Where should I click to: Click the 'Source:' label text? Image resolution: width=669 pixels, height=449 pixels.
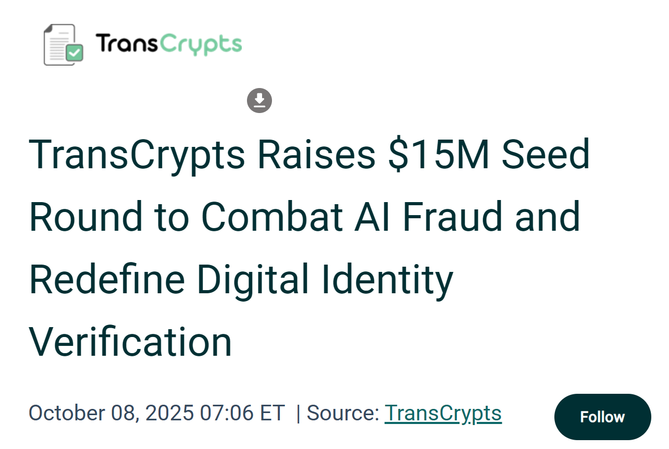(x=343, y=413)
